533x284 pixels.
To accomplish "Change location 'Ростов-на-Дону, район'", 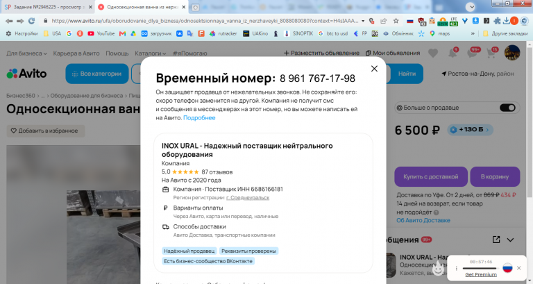I will [x=477, y=74].
